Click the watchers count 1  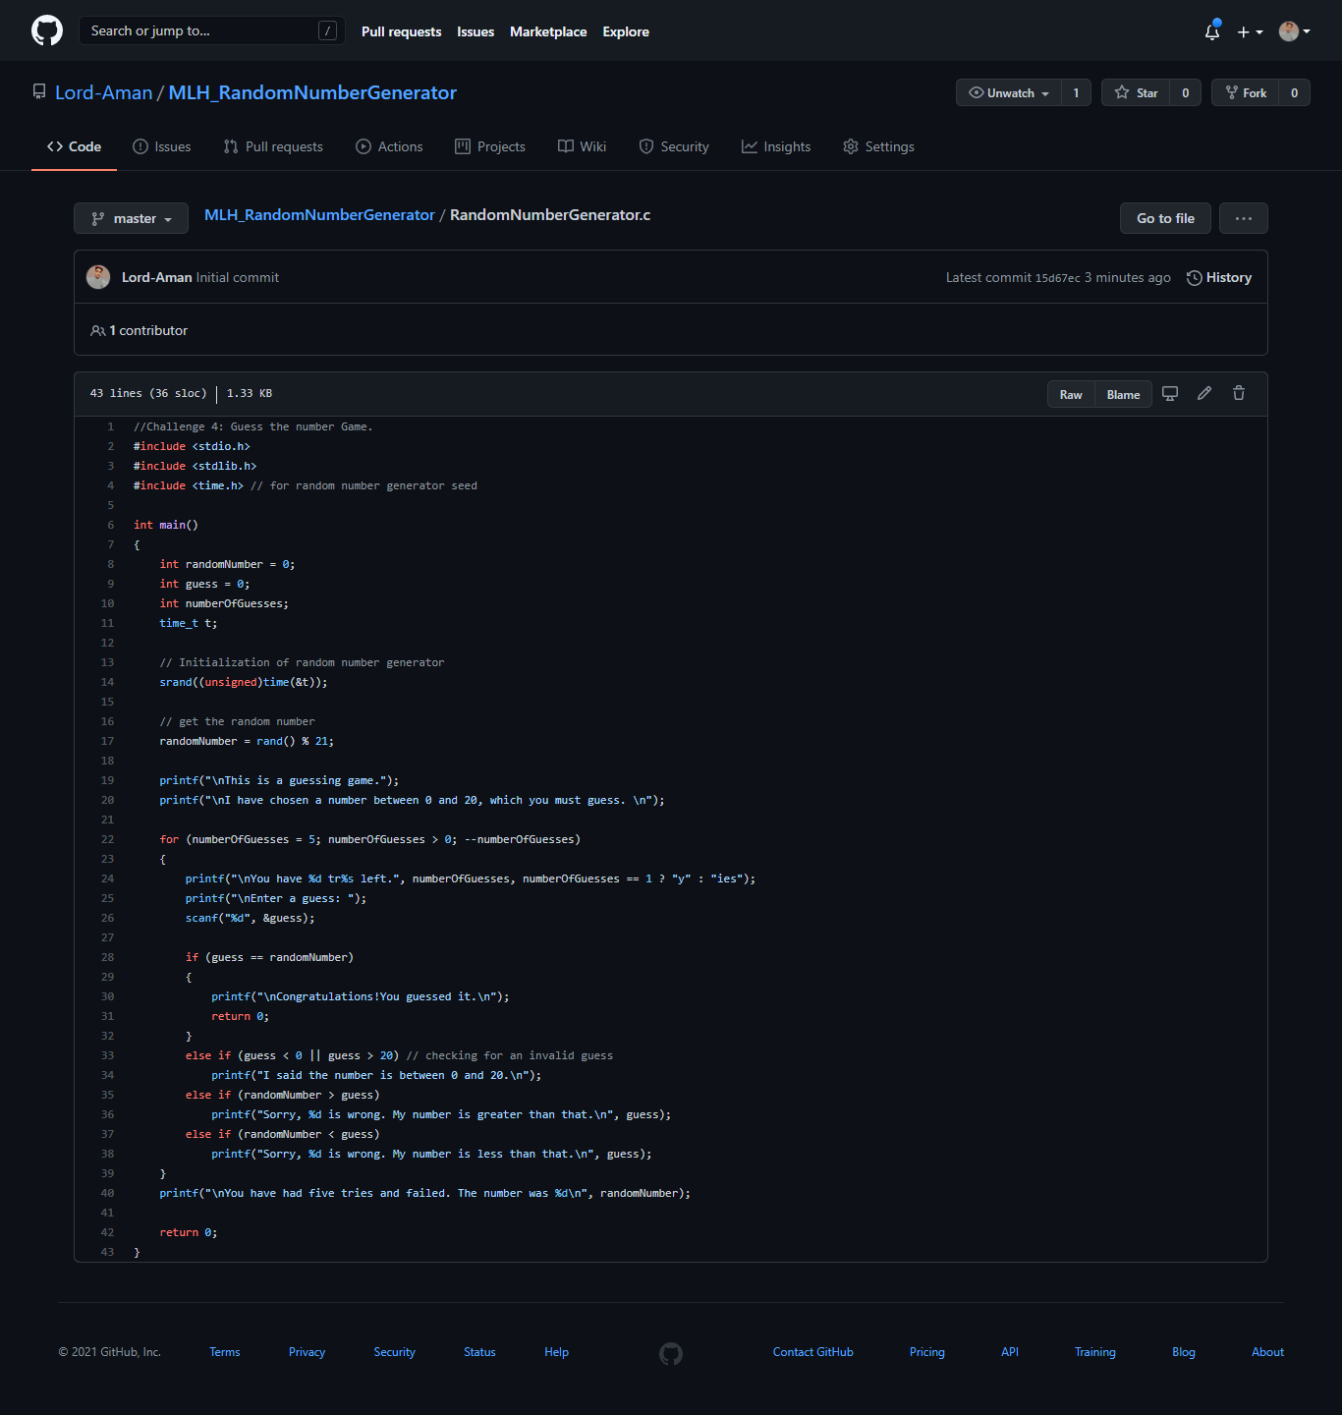pos(1076,92)
